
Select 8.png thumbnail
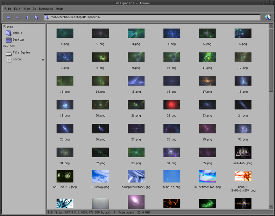[100, 57]
